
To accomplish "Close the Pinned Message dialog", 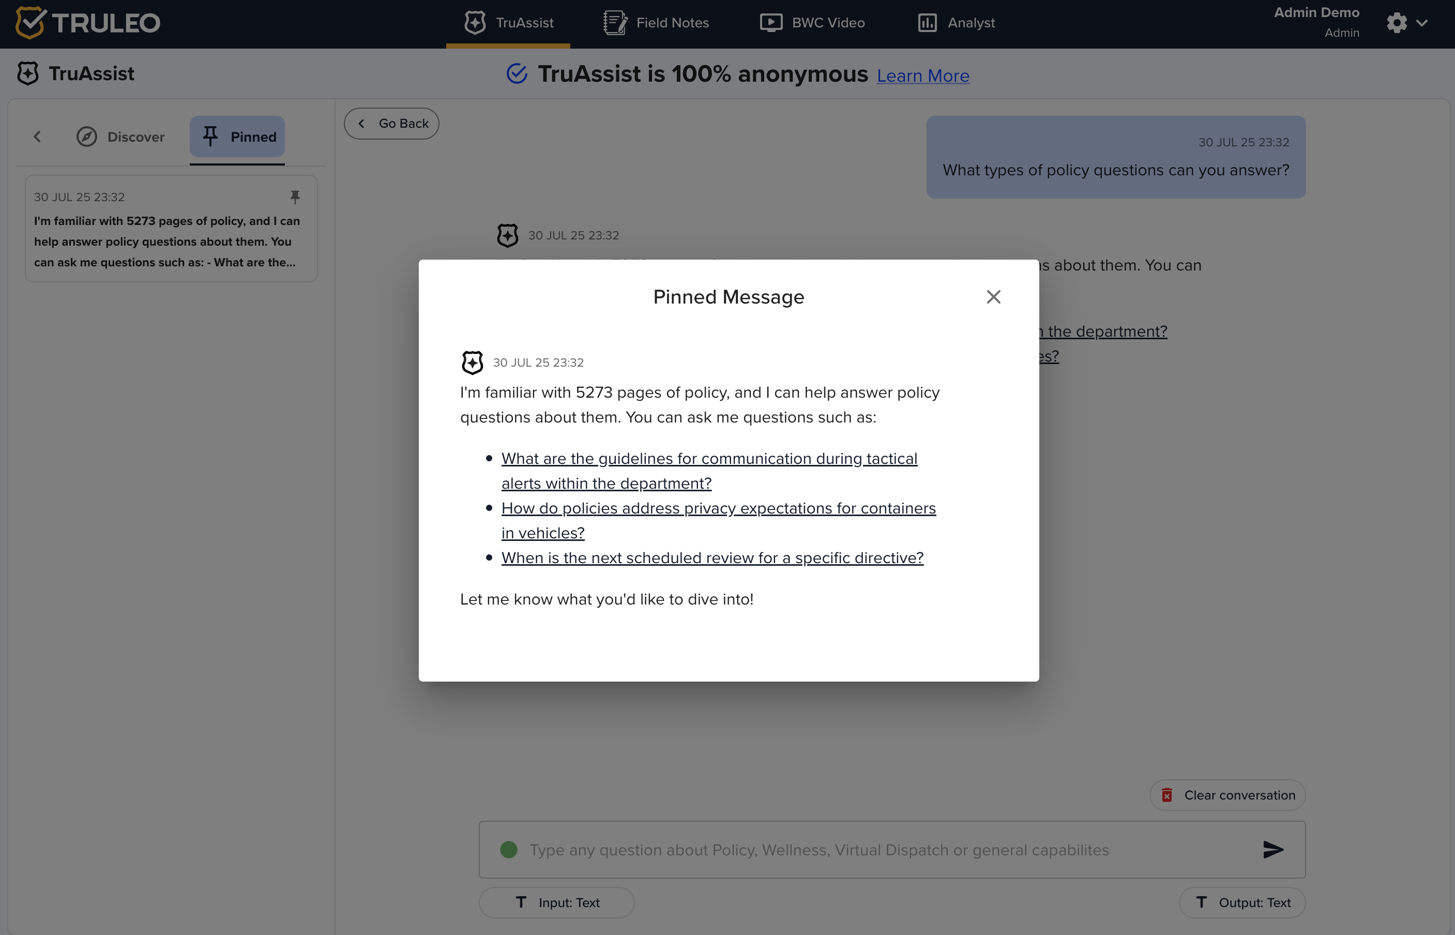I will (993, 296).
